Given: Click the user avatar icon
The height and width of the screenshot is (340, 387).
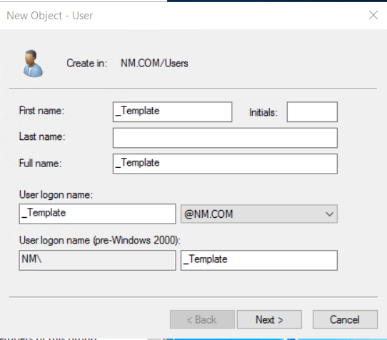Looking at the screenshot, I should coord(33,64).
